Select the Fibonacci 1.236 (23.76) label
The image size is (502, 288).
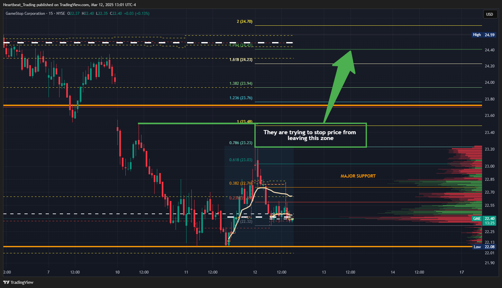[x=241, y=98]
